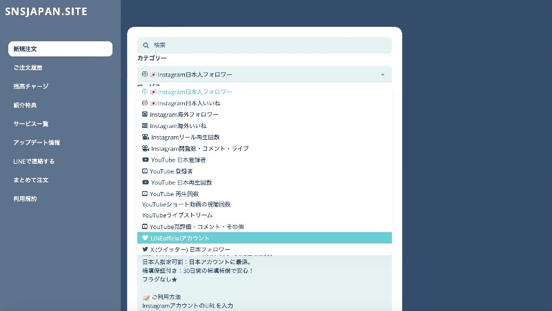Choose YouTube 登録者 option
The height and width of the screenshot is (311, 552).
click(x=264, y=171)
